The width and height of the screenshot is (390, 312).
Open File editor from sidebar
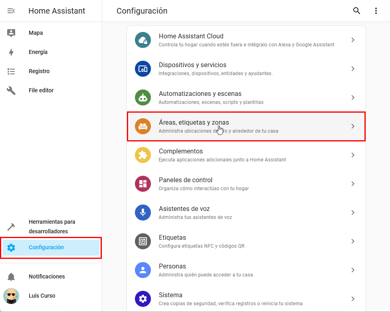(x=41, y=90)
